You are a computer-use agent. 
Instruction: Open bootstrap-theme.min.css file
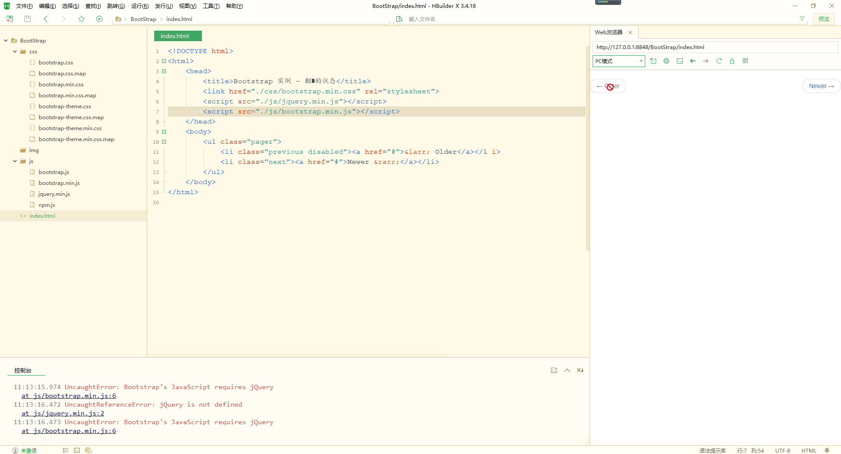click(x=70, y=128)
